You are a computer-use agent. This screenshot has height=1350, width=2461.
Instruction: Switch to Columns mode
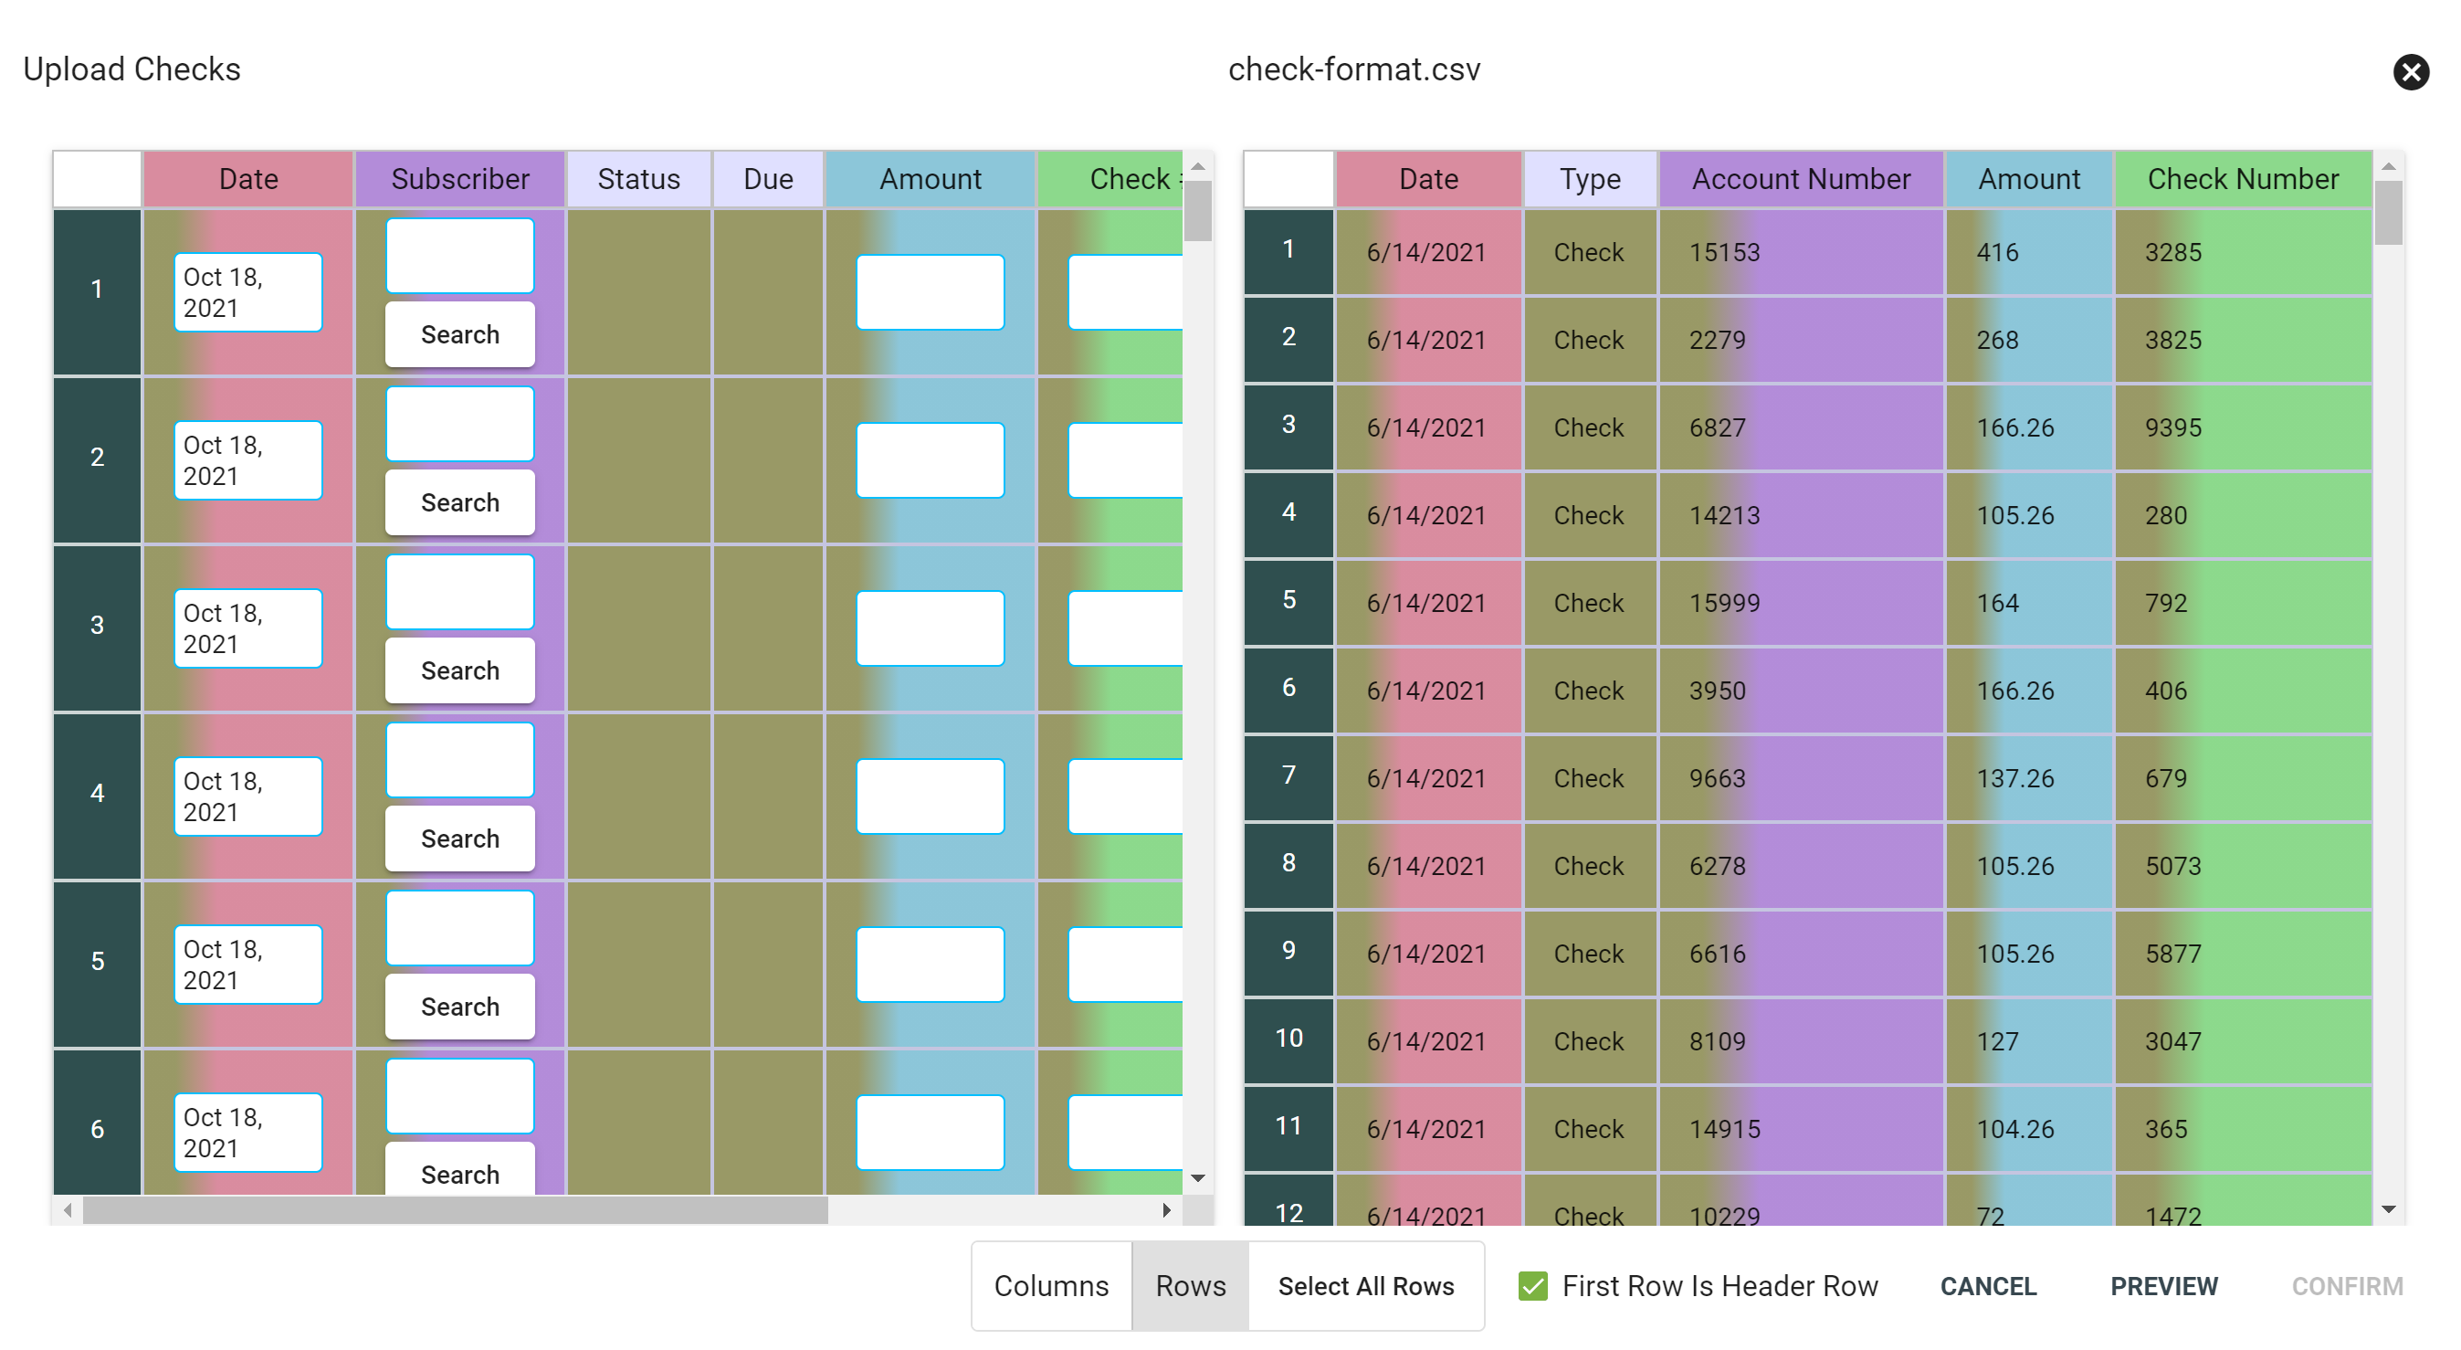(x=1051, y=1285)
